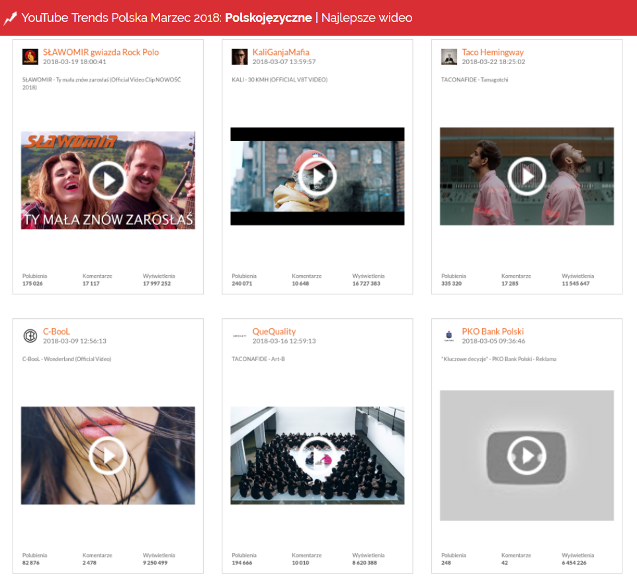Open the PKO Bank Polski channel link
637x580 pixels.
point(492,331)
